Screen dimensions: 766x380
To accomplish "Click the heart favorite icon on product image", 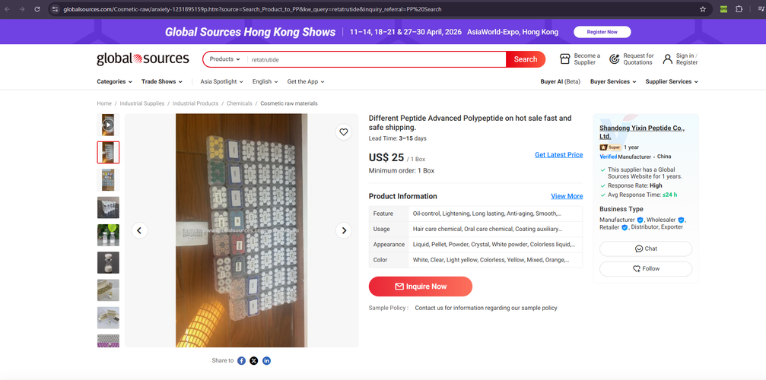I will tap(344, 132).
